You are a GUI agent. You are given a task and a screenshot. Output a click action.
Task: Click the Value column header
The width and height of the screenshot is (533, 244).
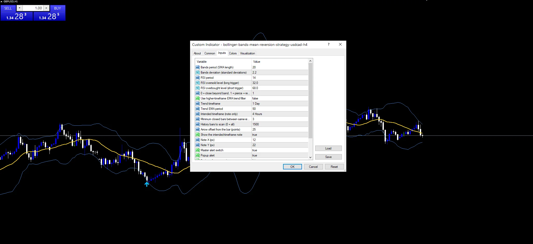(280, 62)
